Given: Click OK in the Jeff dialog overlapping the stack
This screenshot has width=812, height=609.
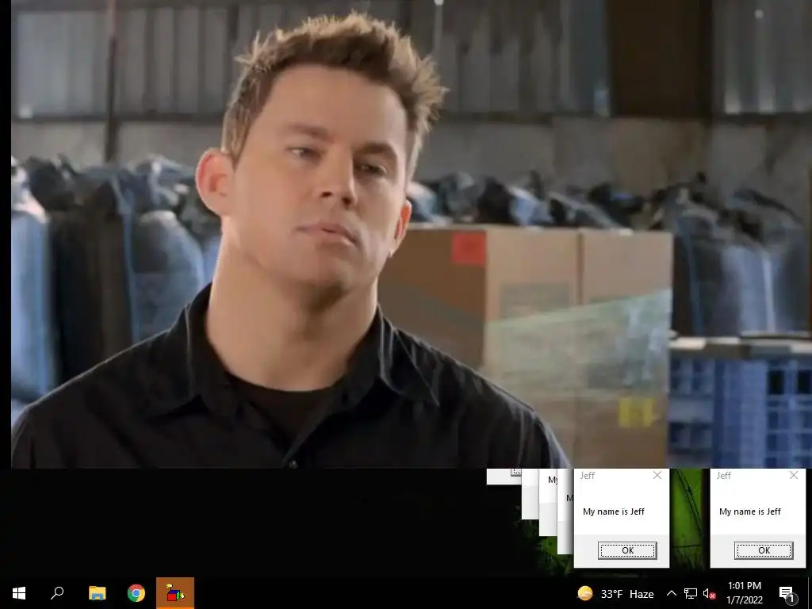Looking at the screenshot, I should (627, 550).
